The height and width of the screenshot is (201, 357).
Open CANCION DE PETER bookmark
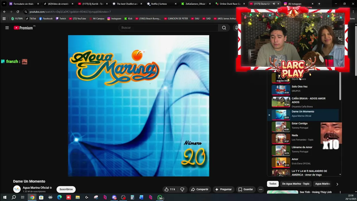176,19
